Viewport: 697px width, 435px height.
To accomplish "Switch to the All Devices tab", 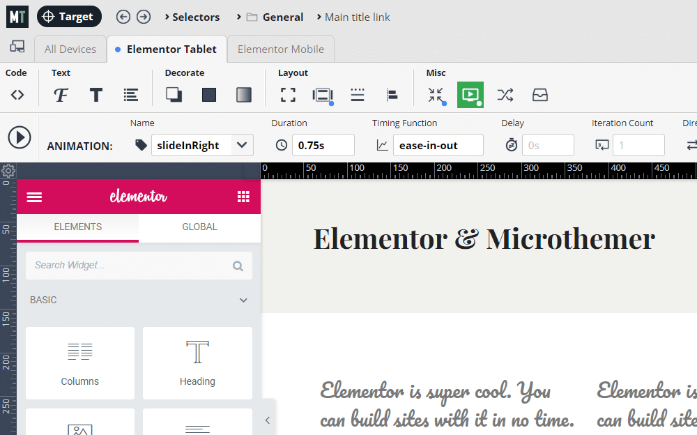I will point(70,49).
